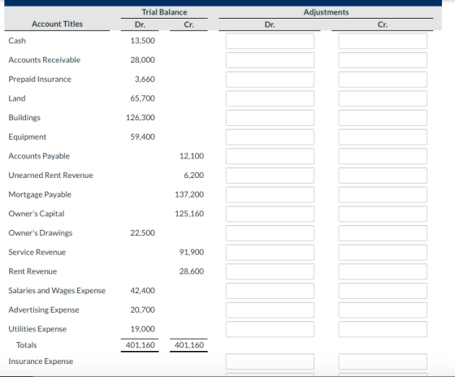
Task: Select Mortgage Payable adjustments debit field
Action: coord(270,195)
